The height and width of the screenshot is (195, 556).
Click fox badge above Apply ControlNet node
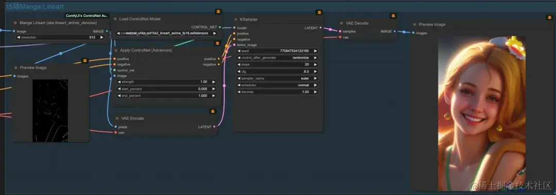(217, 43)
